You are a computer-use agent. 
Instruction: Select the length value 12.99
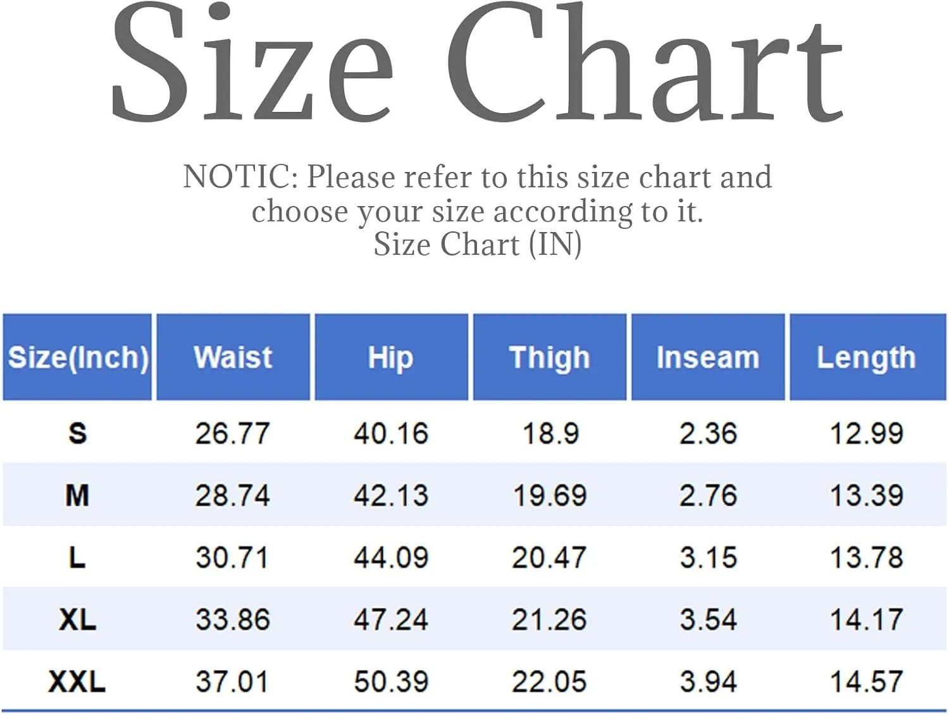point(867,434)
